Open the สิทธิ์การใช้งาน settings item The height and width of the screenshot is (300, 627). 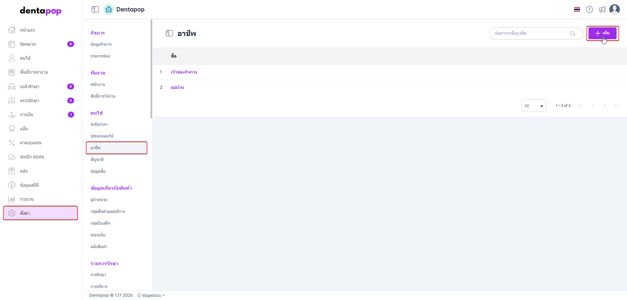103,96
